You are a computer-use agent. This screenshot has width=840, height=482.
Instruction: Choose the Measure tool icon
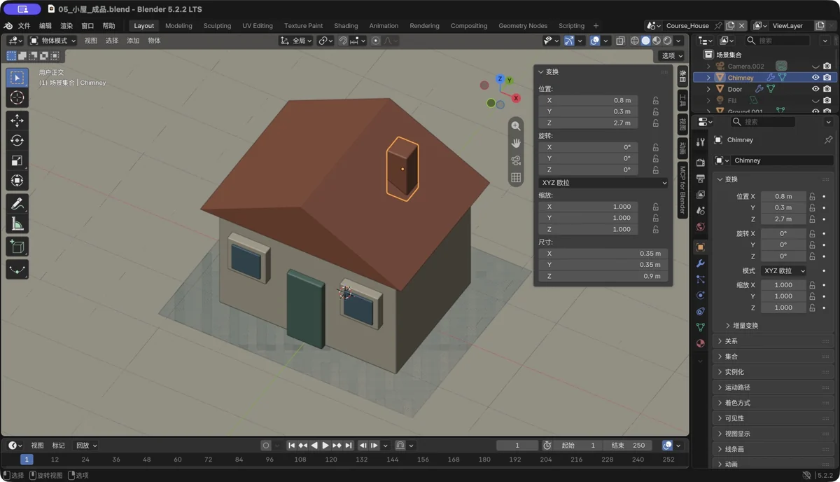[x=17, y=224]
